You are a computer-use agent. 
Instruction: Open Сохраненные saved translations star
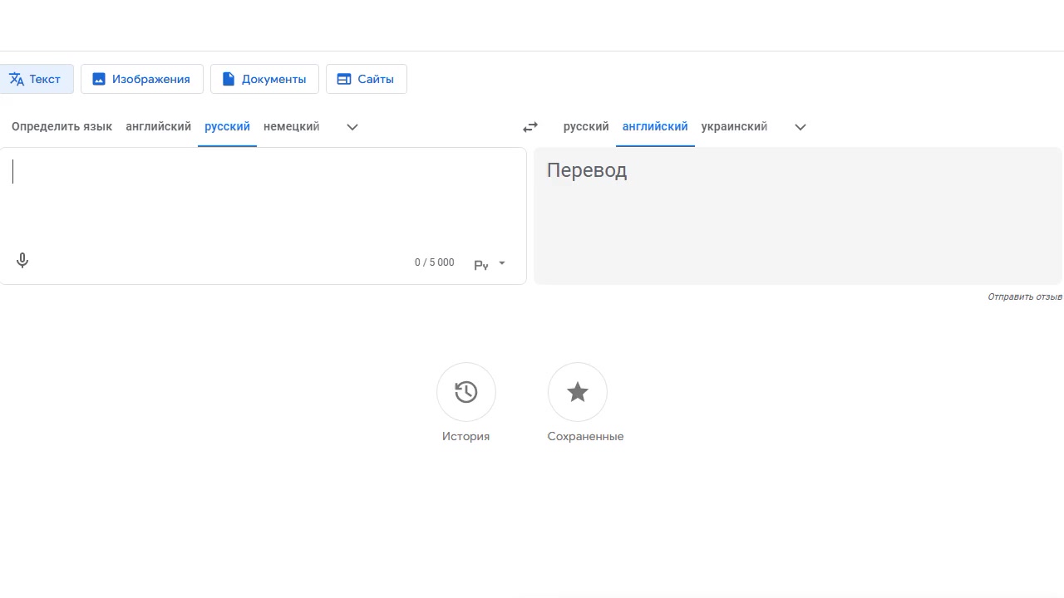(x=577, y=392)
